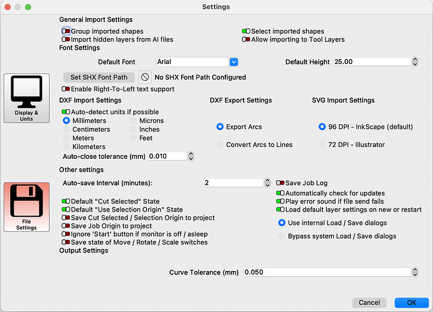Click the Auto-save Interval stepper arrows
This screenshot has width=433, height=312.
[x=267, y=183]
